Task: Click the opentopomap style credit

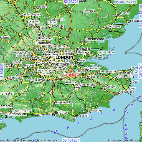Action: point(46,141)
